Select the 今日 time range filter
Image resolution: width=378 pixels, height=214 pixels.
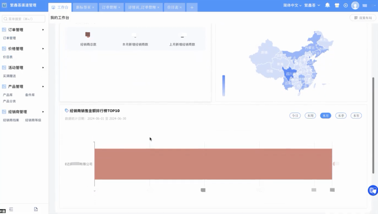[295, 116]
